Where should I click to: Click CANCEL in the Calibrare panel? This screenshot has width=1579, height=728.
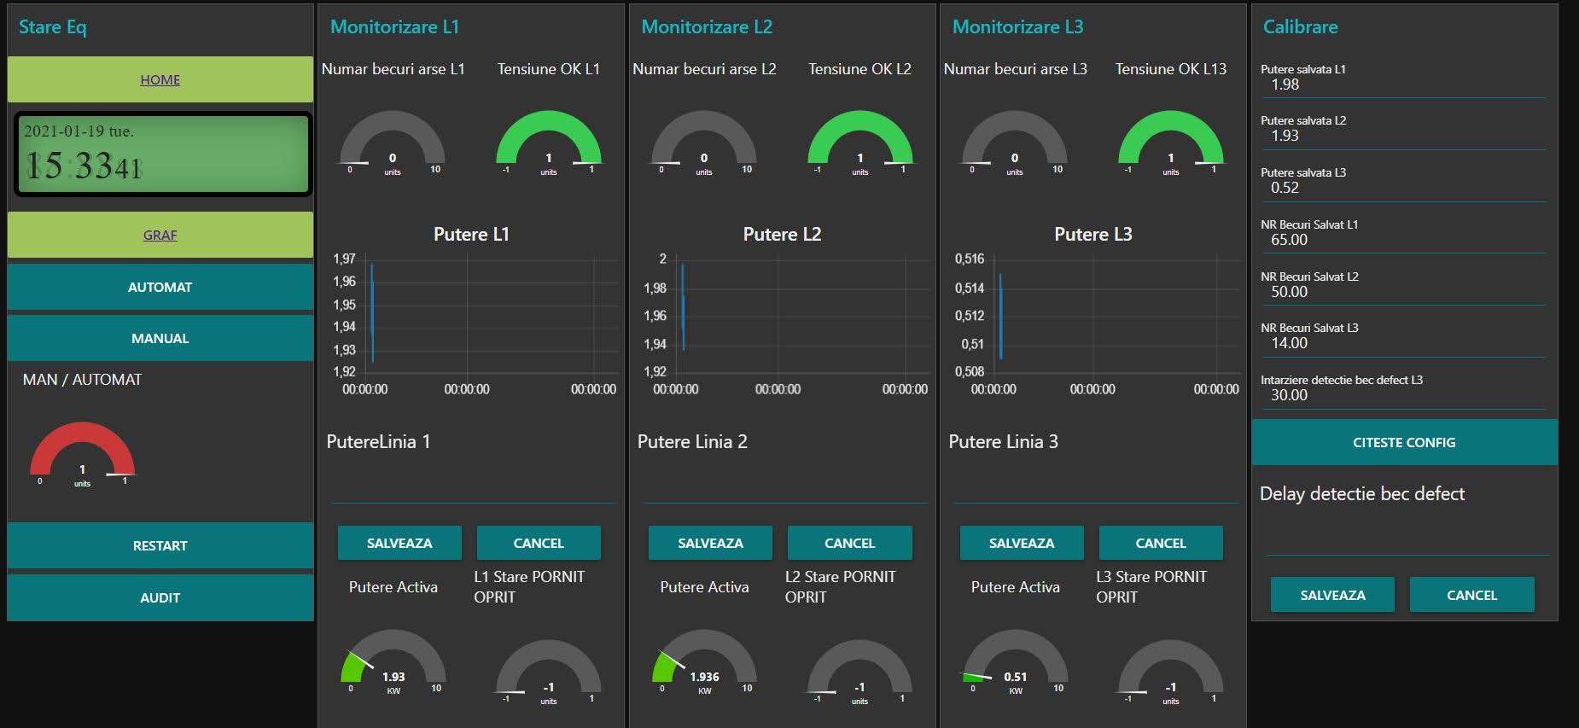click(1471, 596)
